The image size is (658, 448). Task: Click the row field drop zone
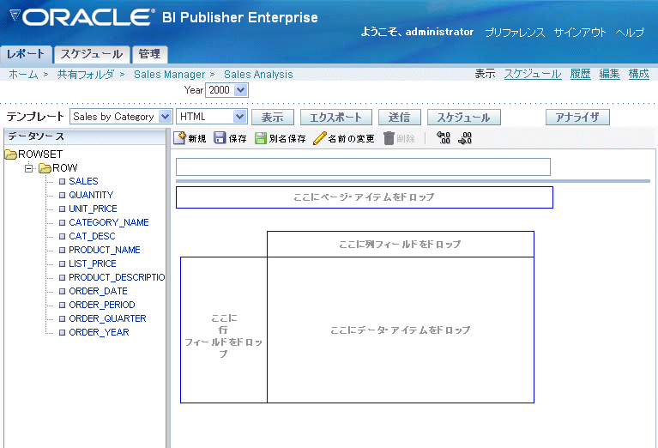224,330
